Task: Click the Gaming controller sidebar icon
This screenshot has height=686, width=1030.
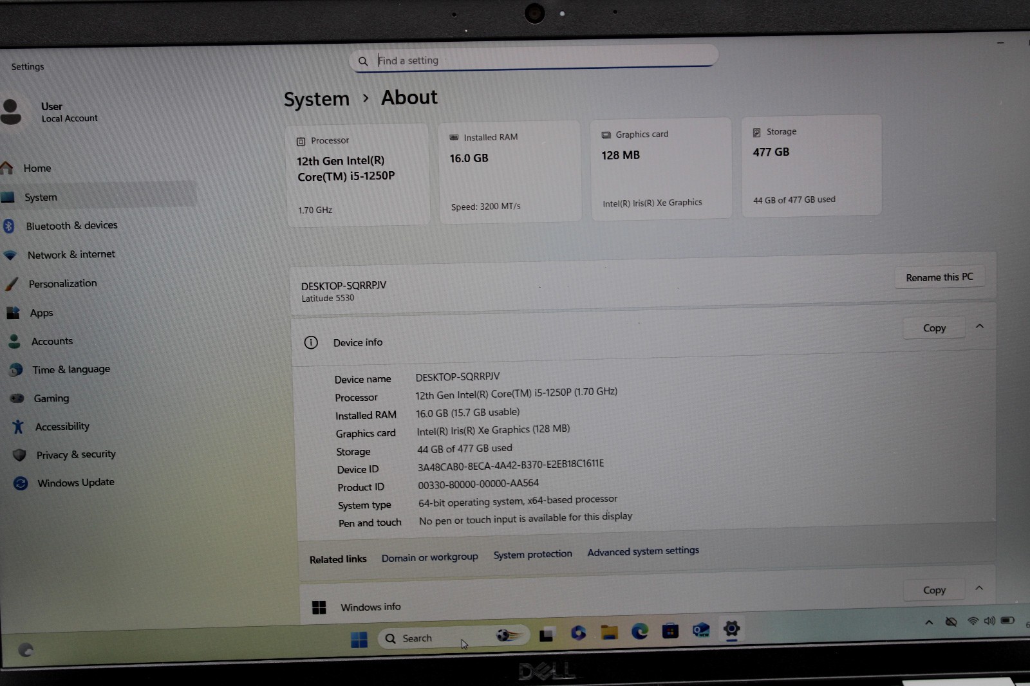Action: [17, 398]
